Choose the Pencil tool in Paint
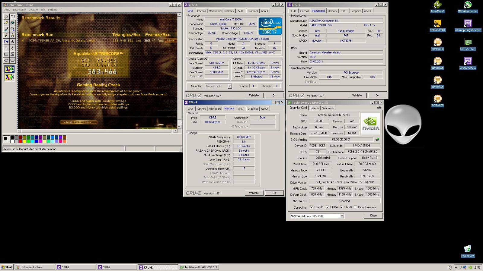The image size is (483, 271). (x=6, y=35)
